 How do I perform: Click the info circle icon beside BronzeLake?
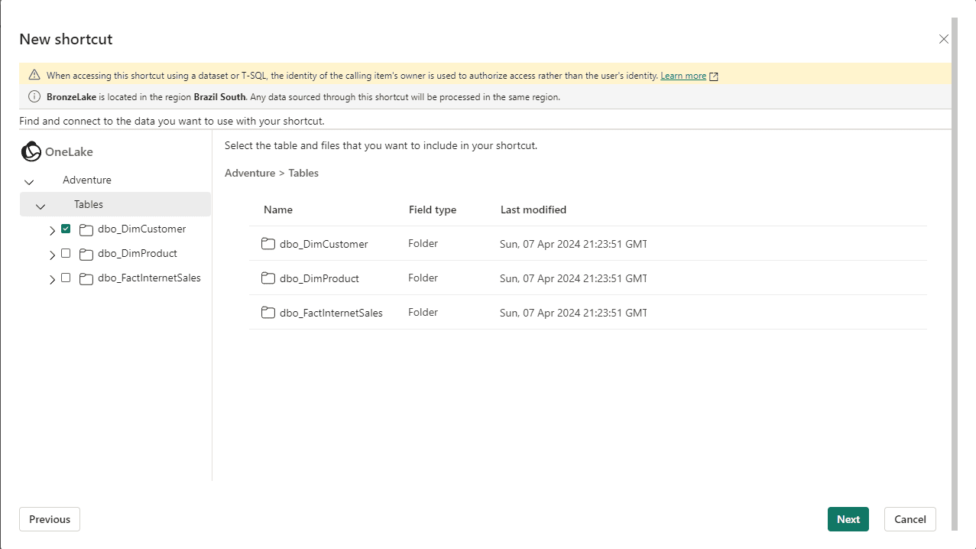(x=34, y=96)
